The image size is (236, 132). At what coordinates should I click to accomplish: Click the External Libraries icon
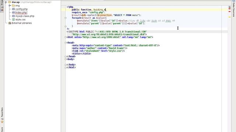click(x=10, y=23)
